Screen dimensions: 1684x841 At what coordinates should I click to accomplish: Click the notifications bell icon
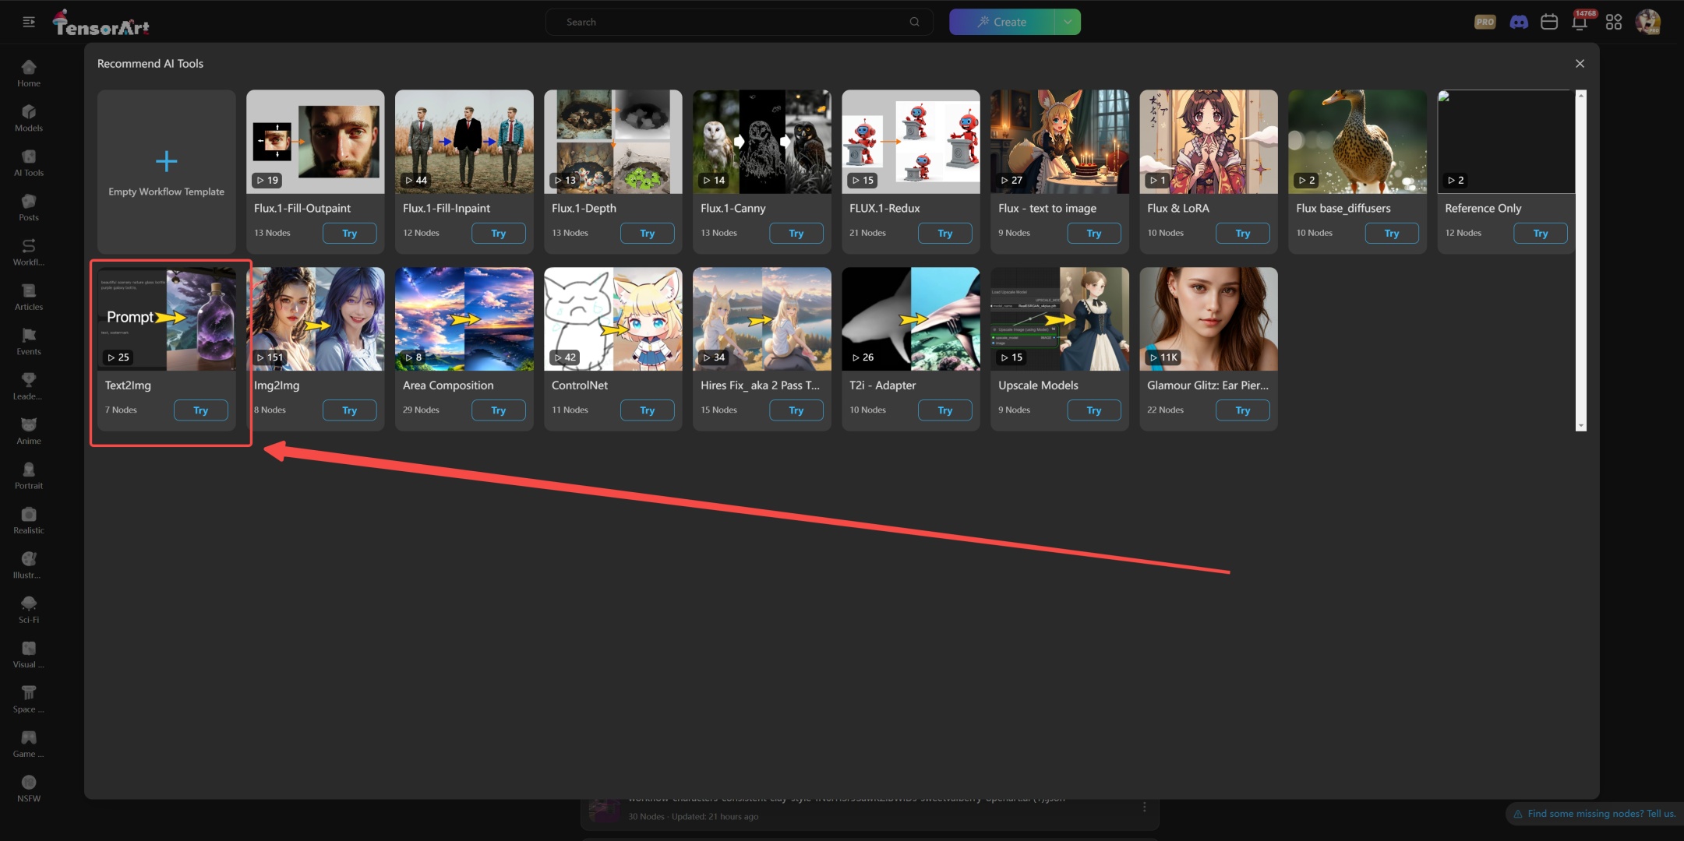(1579, 22)
